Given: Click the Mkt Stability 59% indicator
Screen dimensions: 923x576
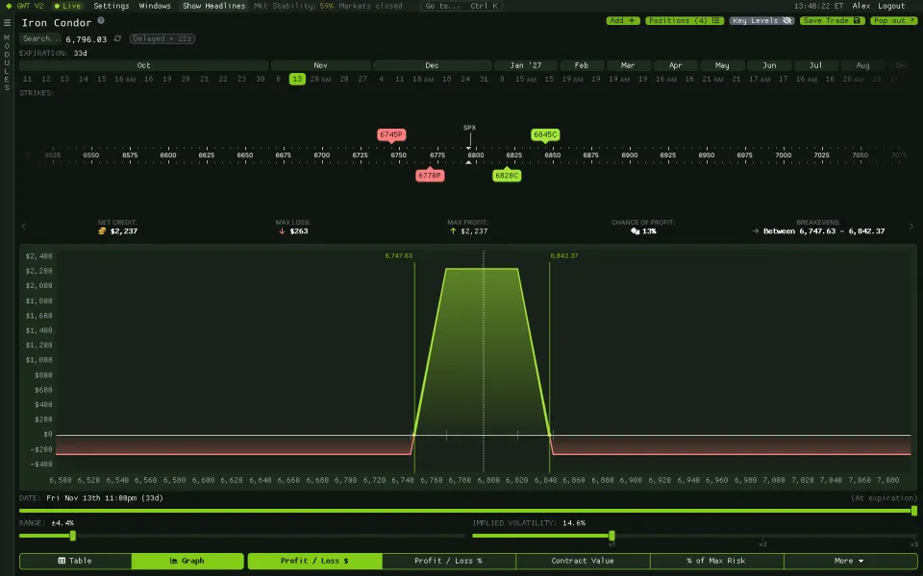Looking at the screenshot, I should tap(294, 6).
